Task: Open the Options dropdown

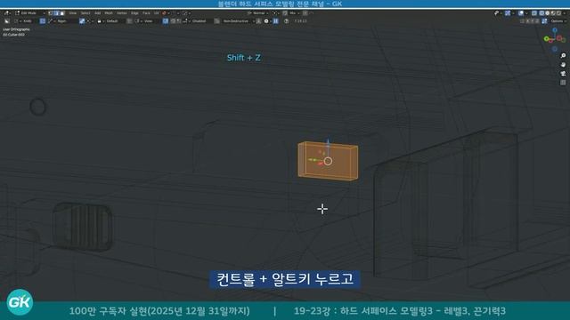Action: coord(558,21)
